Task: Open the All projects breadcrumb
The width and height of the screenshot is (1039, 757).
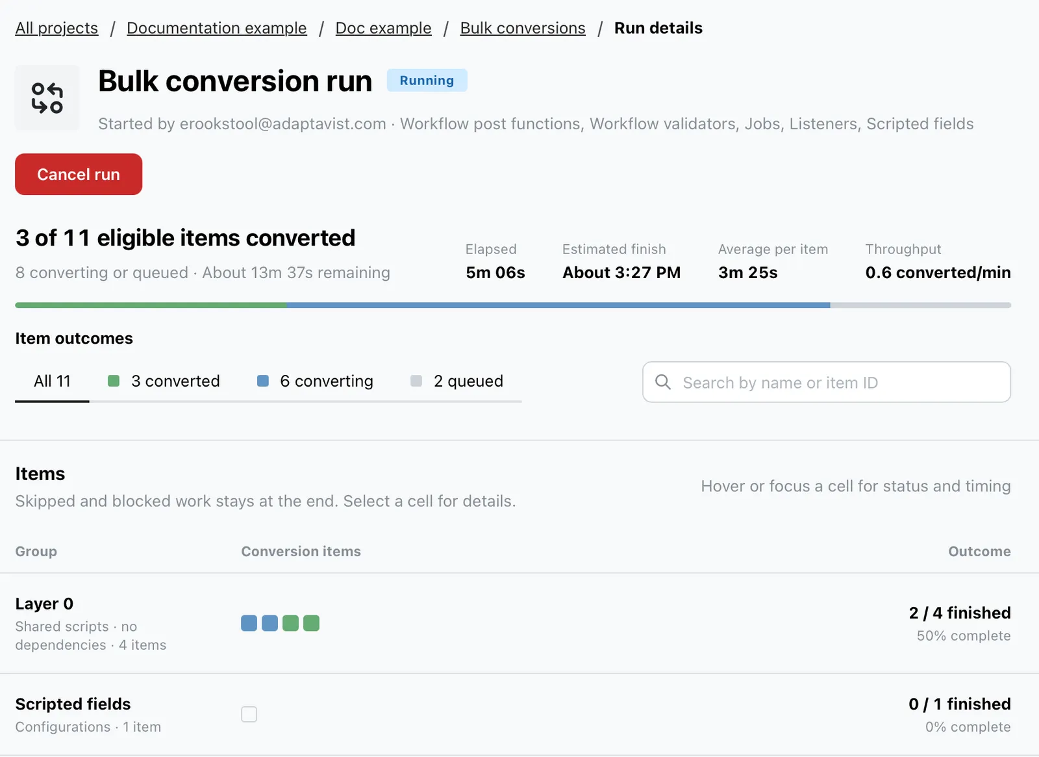Action: pyautogui.click(x=56, y=28)
